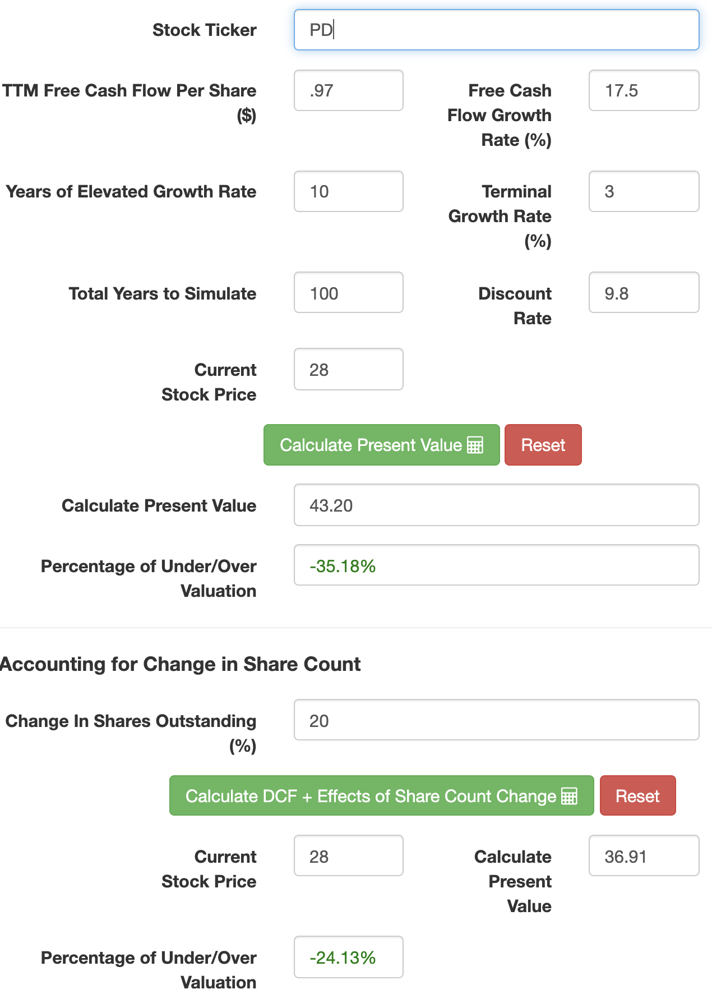The image size is (712, 994).
Task: Select the Discount Rate input showing 9.8
Action: pyautogui.click(x=643, y=292)
